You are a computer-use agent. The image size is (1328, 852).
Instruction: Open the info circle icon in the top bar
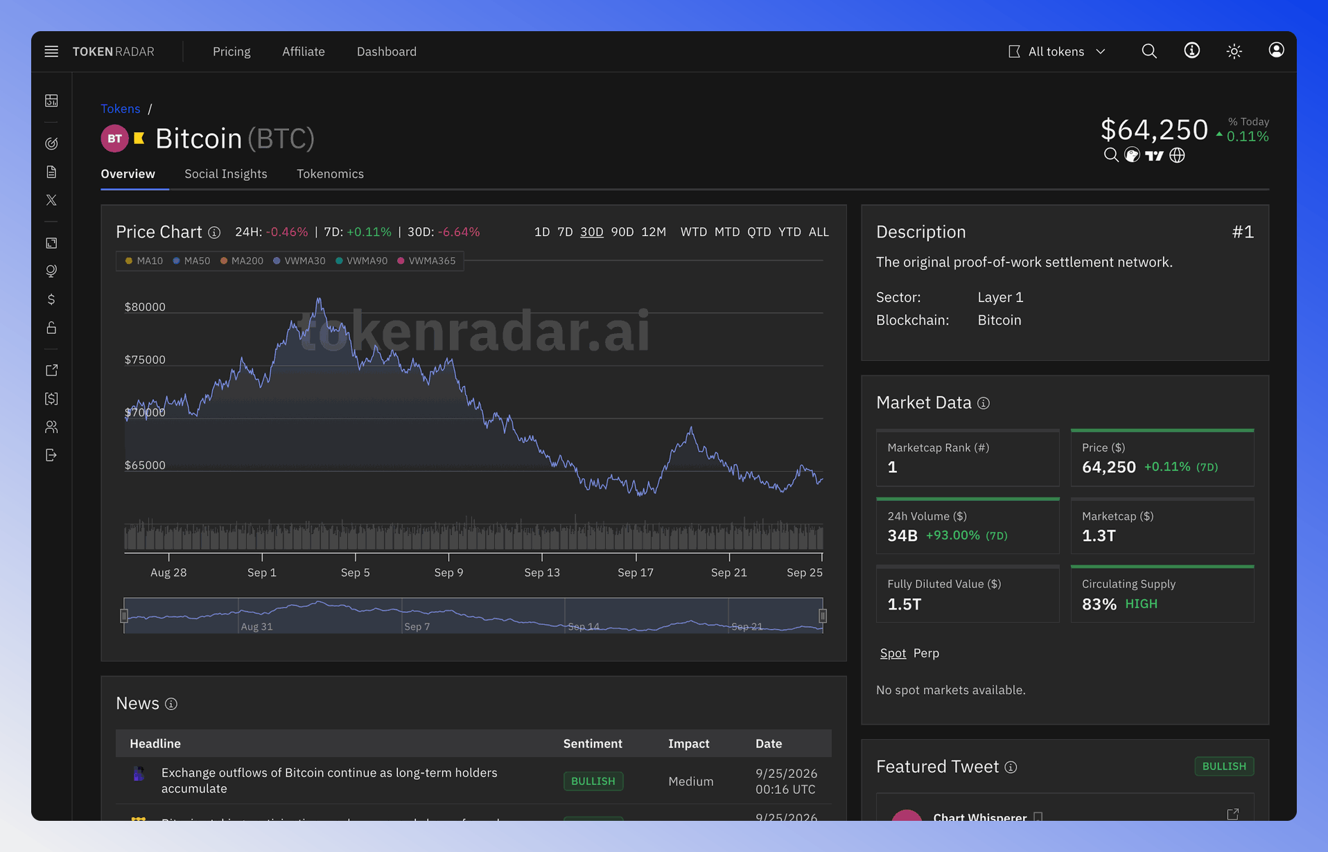click(x=1191, y=51)
